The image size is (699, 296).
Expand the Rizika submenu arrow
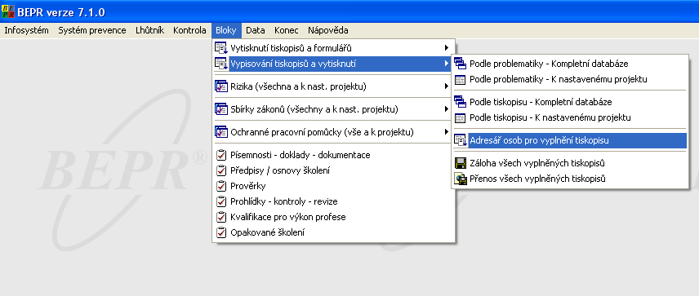coord(446,86)
